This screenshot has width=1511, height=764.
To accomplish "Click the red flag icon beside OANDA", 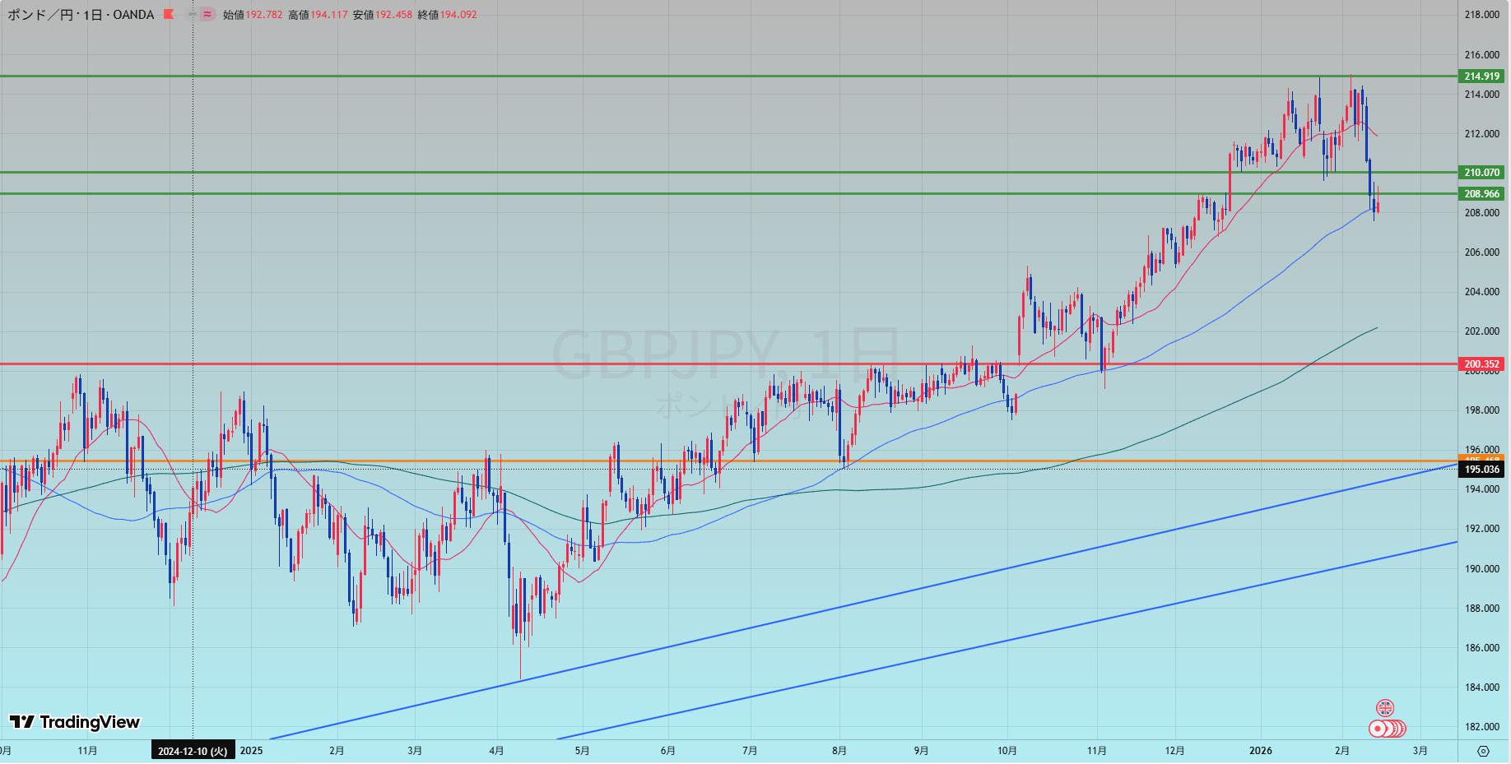I will (x=169, y=15).
